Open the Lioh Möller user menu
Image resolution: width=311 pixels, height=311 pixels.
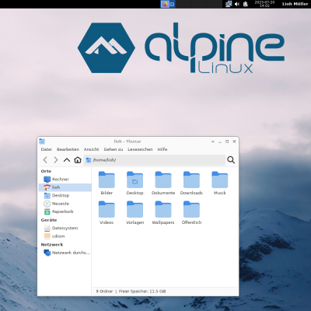point(295,4)
